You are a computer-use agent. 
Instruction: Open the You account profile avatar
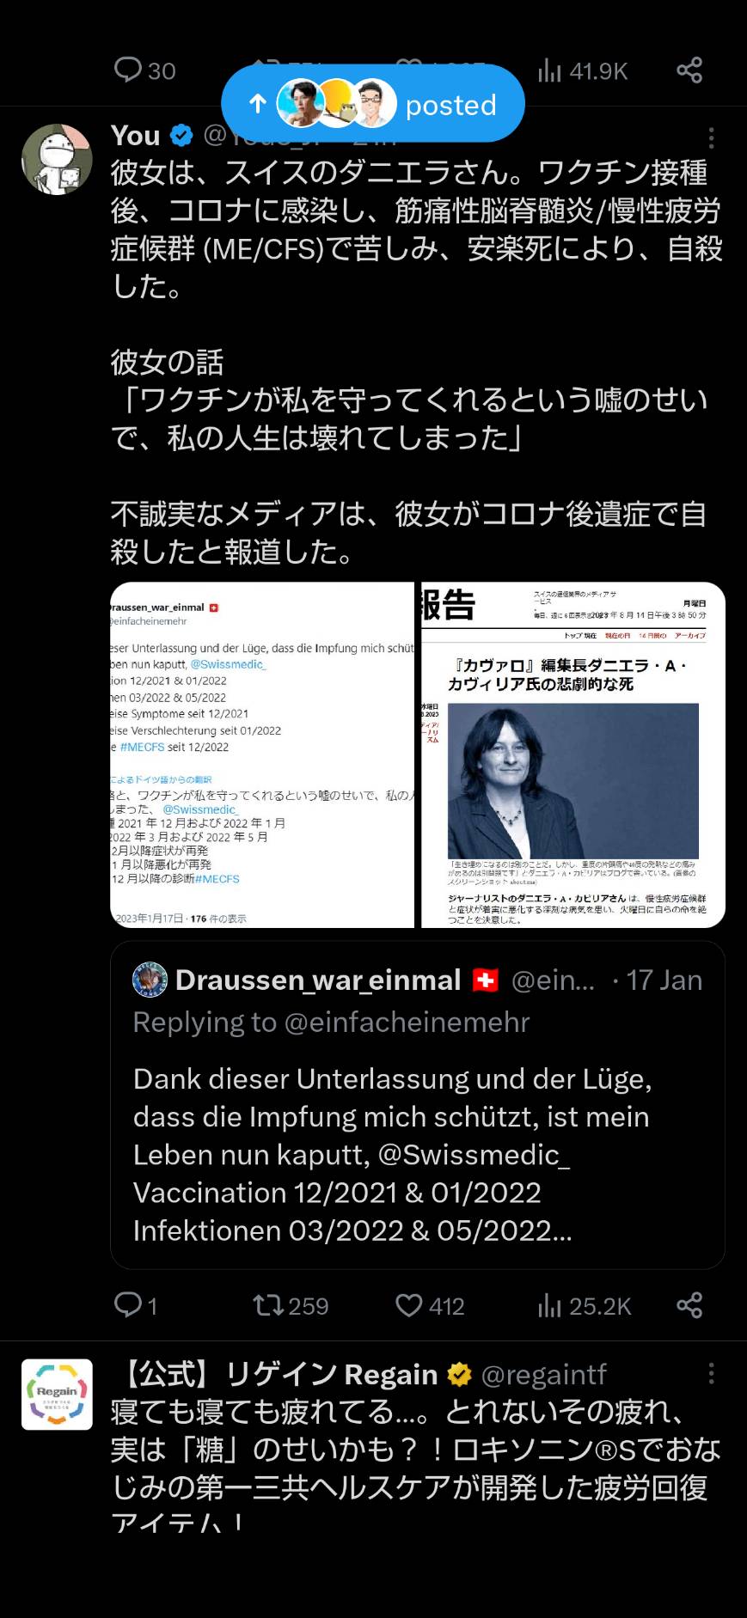[57, 159]
